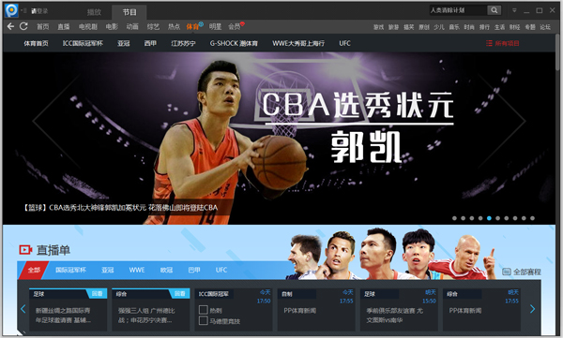Screen dimensions: 563x338
Task: Open the 明星 channel
Action: [215, 26]
